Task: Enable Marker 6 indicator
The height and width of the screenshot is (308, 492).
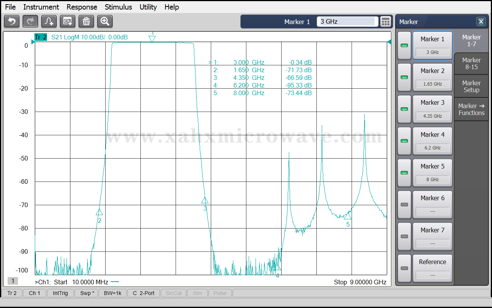Action: 404,204
